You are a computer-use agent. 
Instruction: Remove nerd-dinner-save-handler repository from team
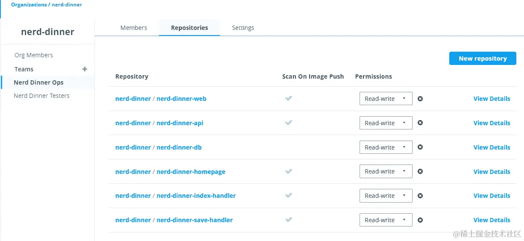pyautogui.click(x=420, y=220)
